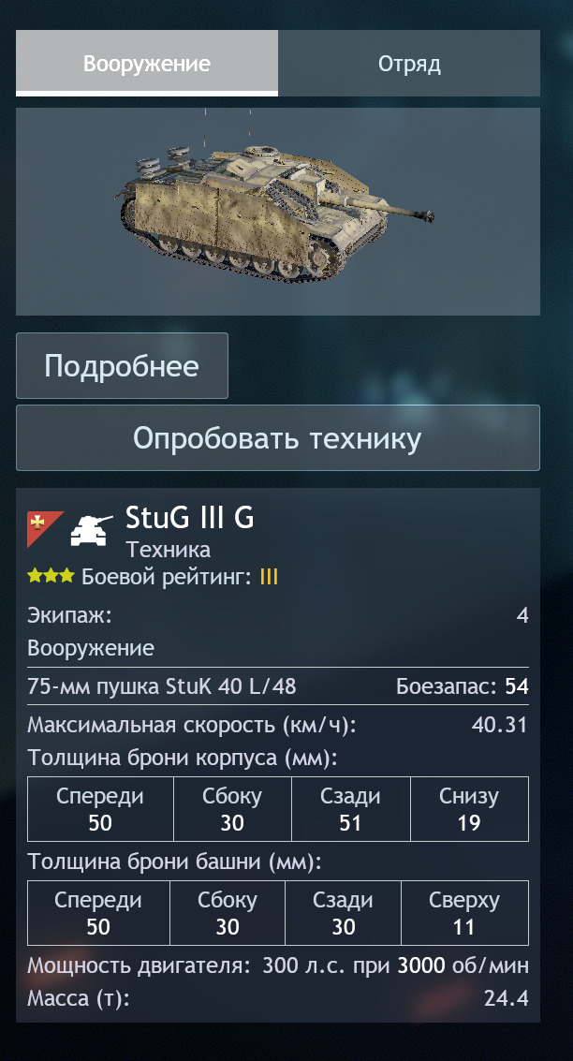
Task: Switch to the Вооружение tab
Action: pos(147,63)
